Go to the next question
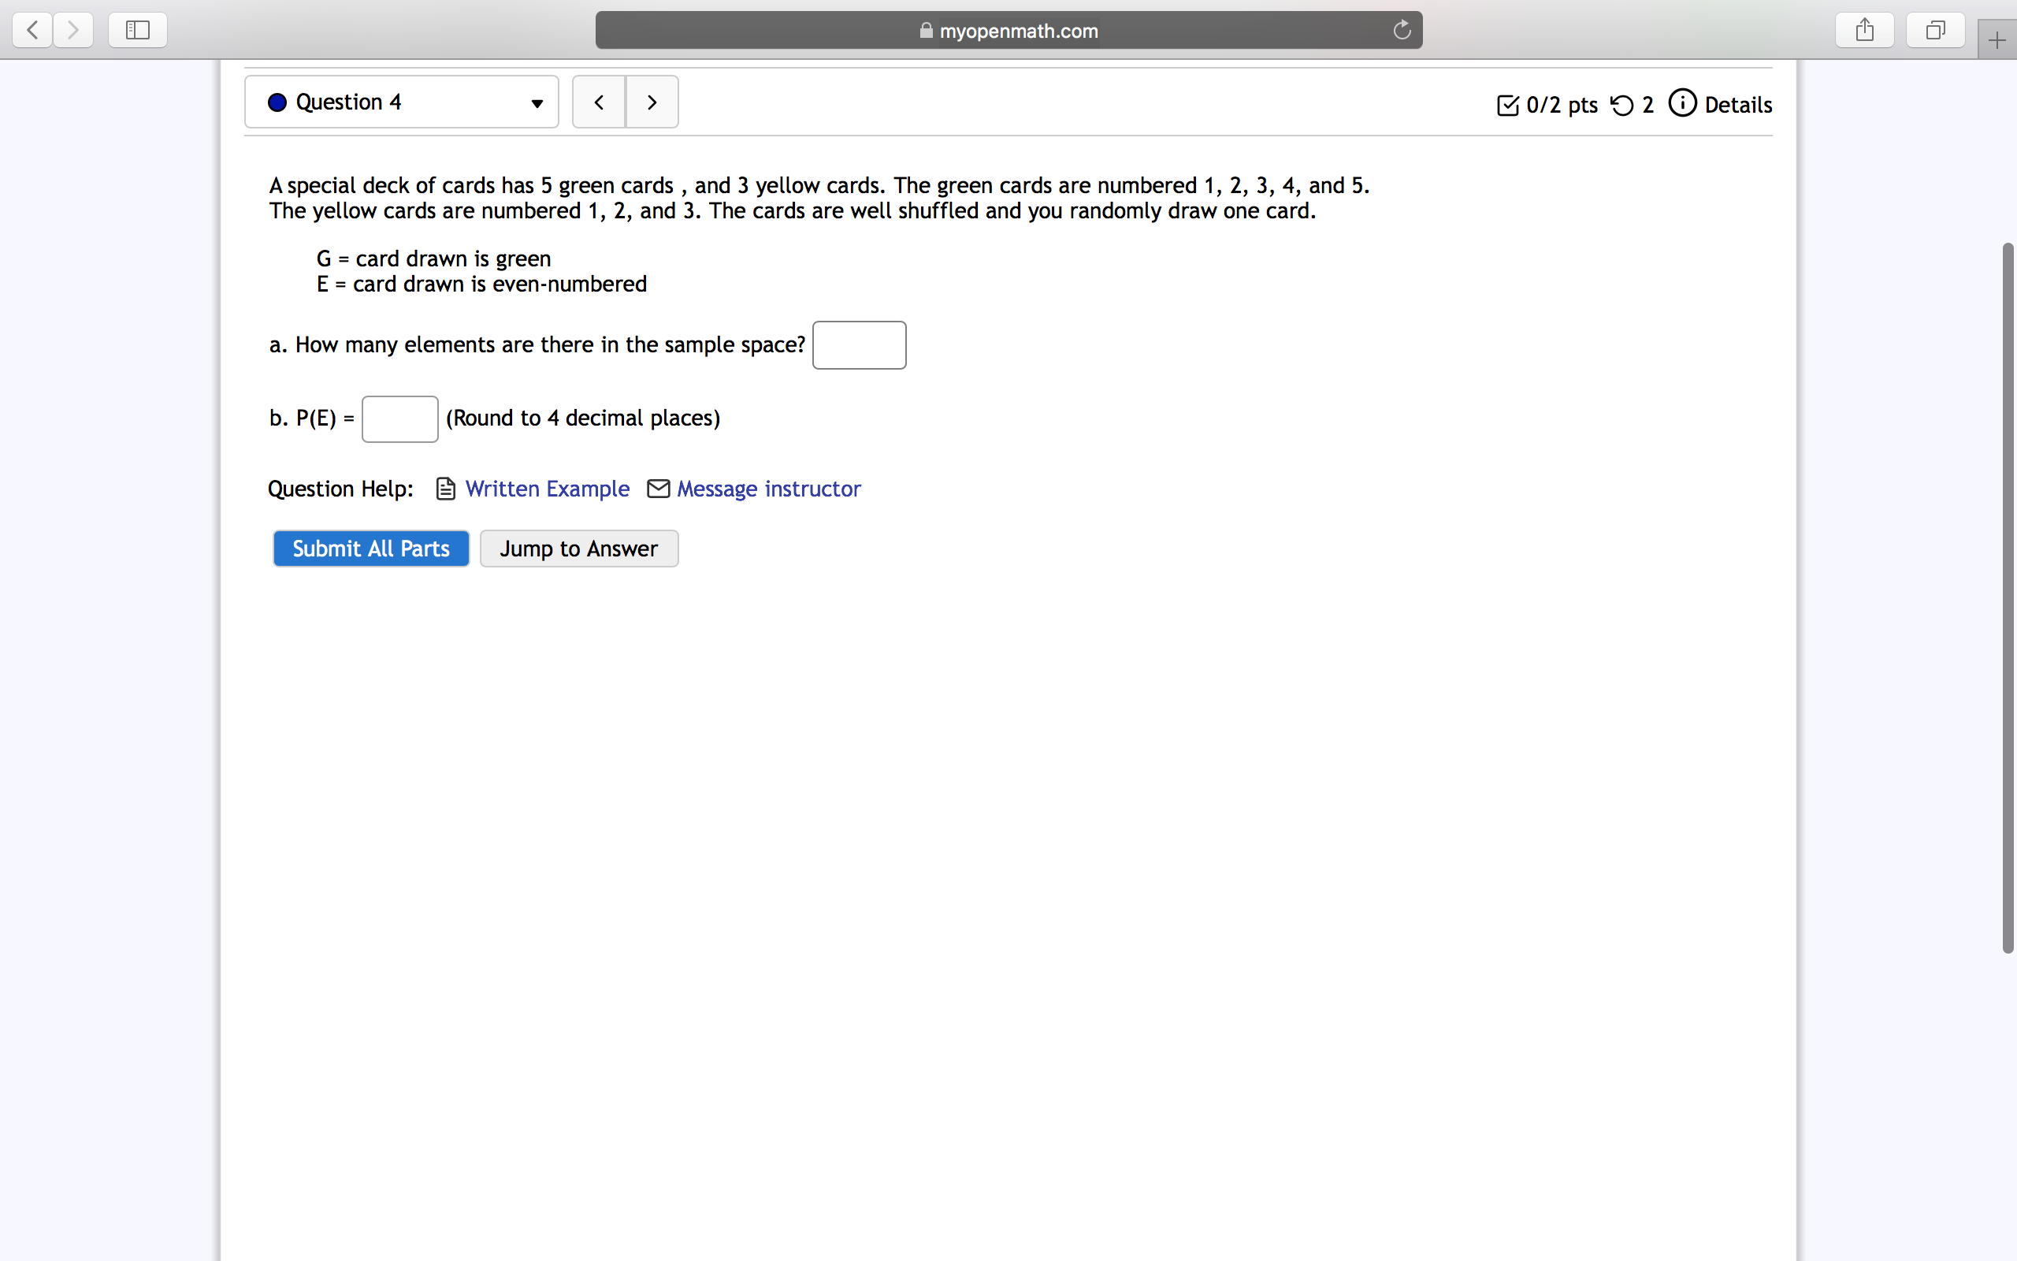The image size is (2017, 1261). coord(652,102)
